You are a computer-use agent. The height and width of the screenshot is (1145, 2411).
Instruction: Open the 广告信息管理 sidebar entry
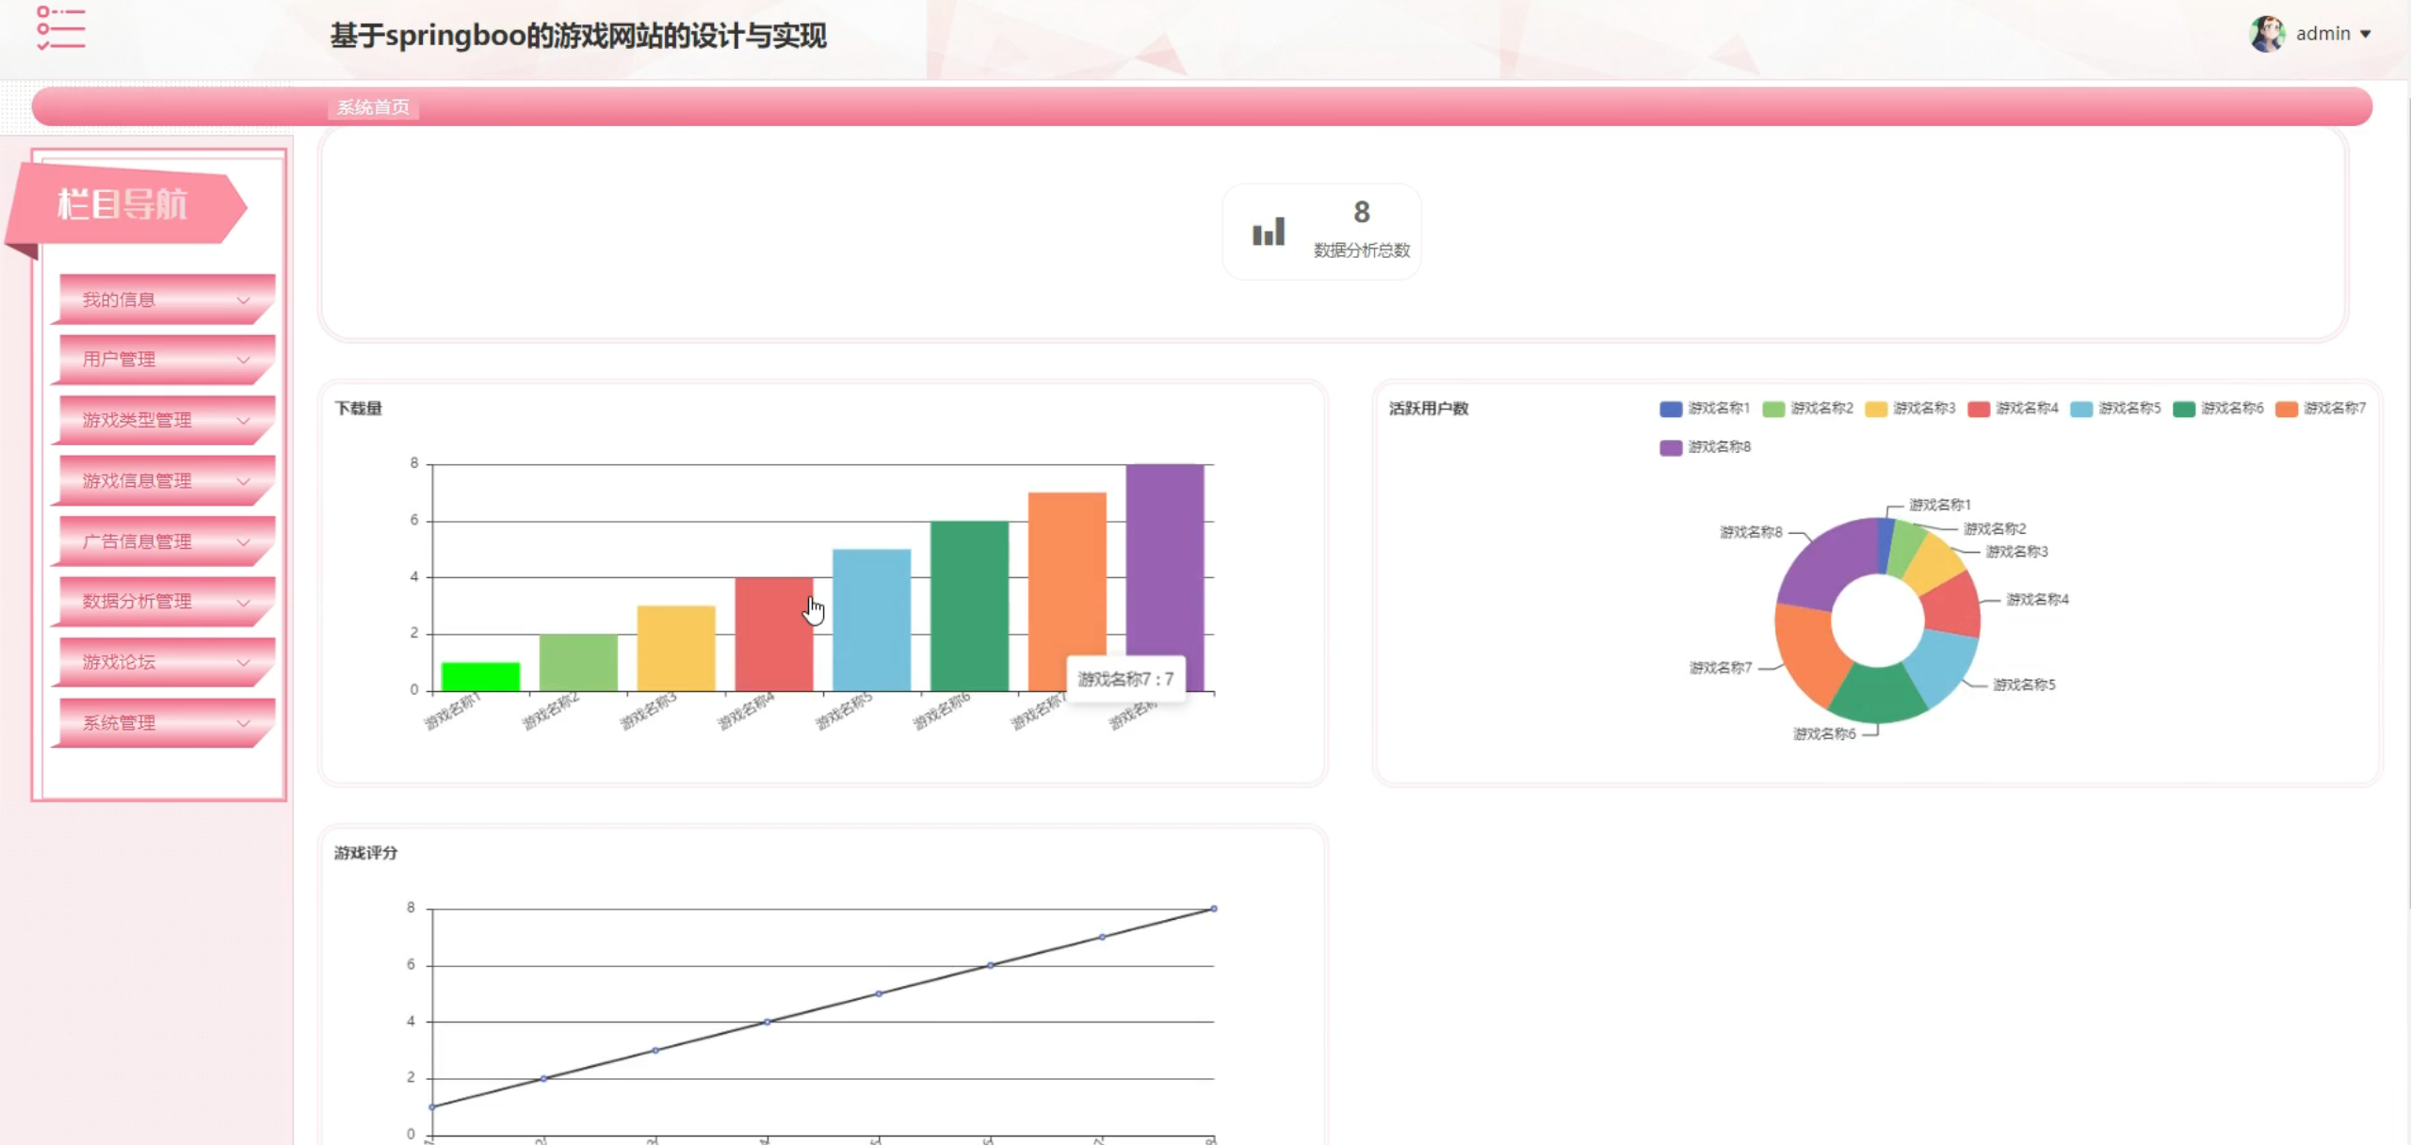(138, 541)
